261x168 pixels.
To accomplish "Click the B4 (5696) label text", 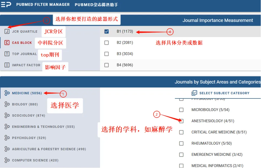I will 125,65.
